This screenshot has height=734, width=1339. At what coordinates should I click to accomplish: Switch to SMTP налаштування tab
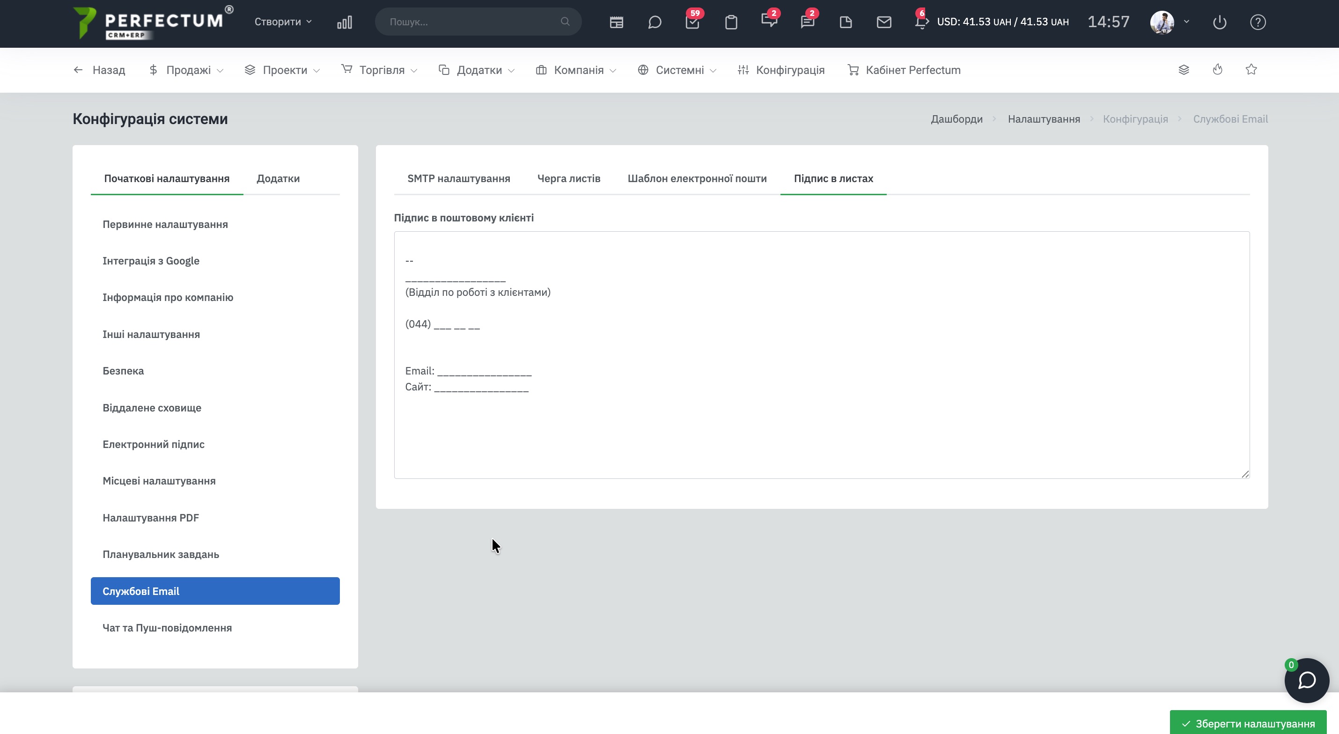point(458,178)
